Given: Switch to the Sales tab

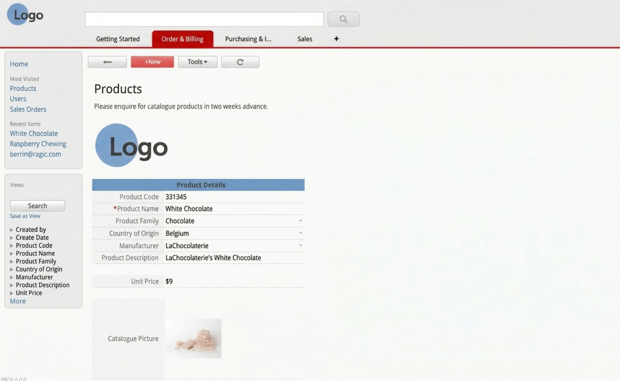Looking at the screenshot, I should [304, 38].
